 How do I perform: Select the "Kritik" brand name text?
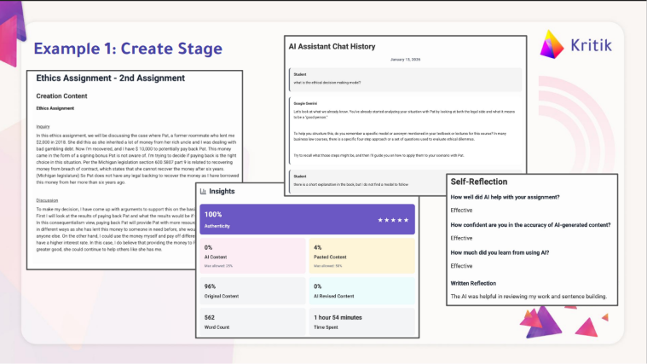pos(592,45)
